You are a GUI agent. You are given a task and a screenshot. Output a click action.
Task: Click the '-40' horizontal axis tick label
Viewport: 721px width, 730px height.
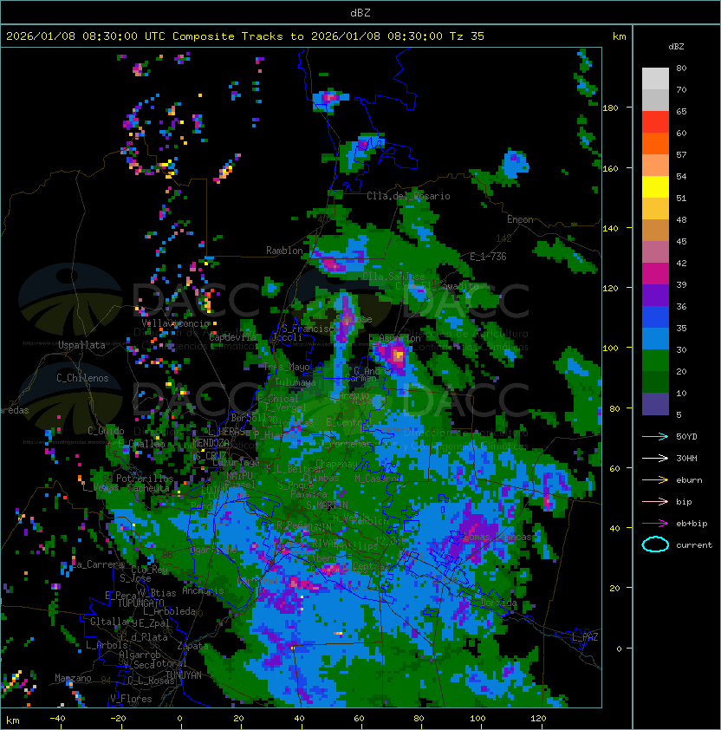57,719
